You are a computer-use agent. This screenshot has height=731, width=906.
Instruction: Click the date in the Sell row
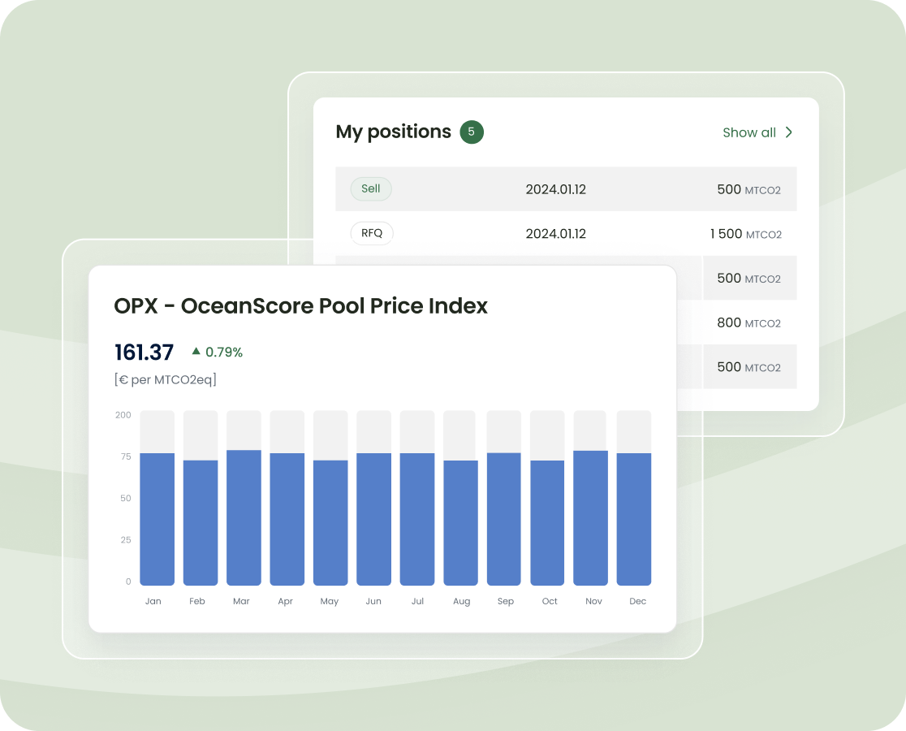tap(555, 189)
